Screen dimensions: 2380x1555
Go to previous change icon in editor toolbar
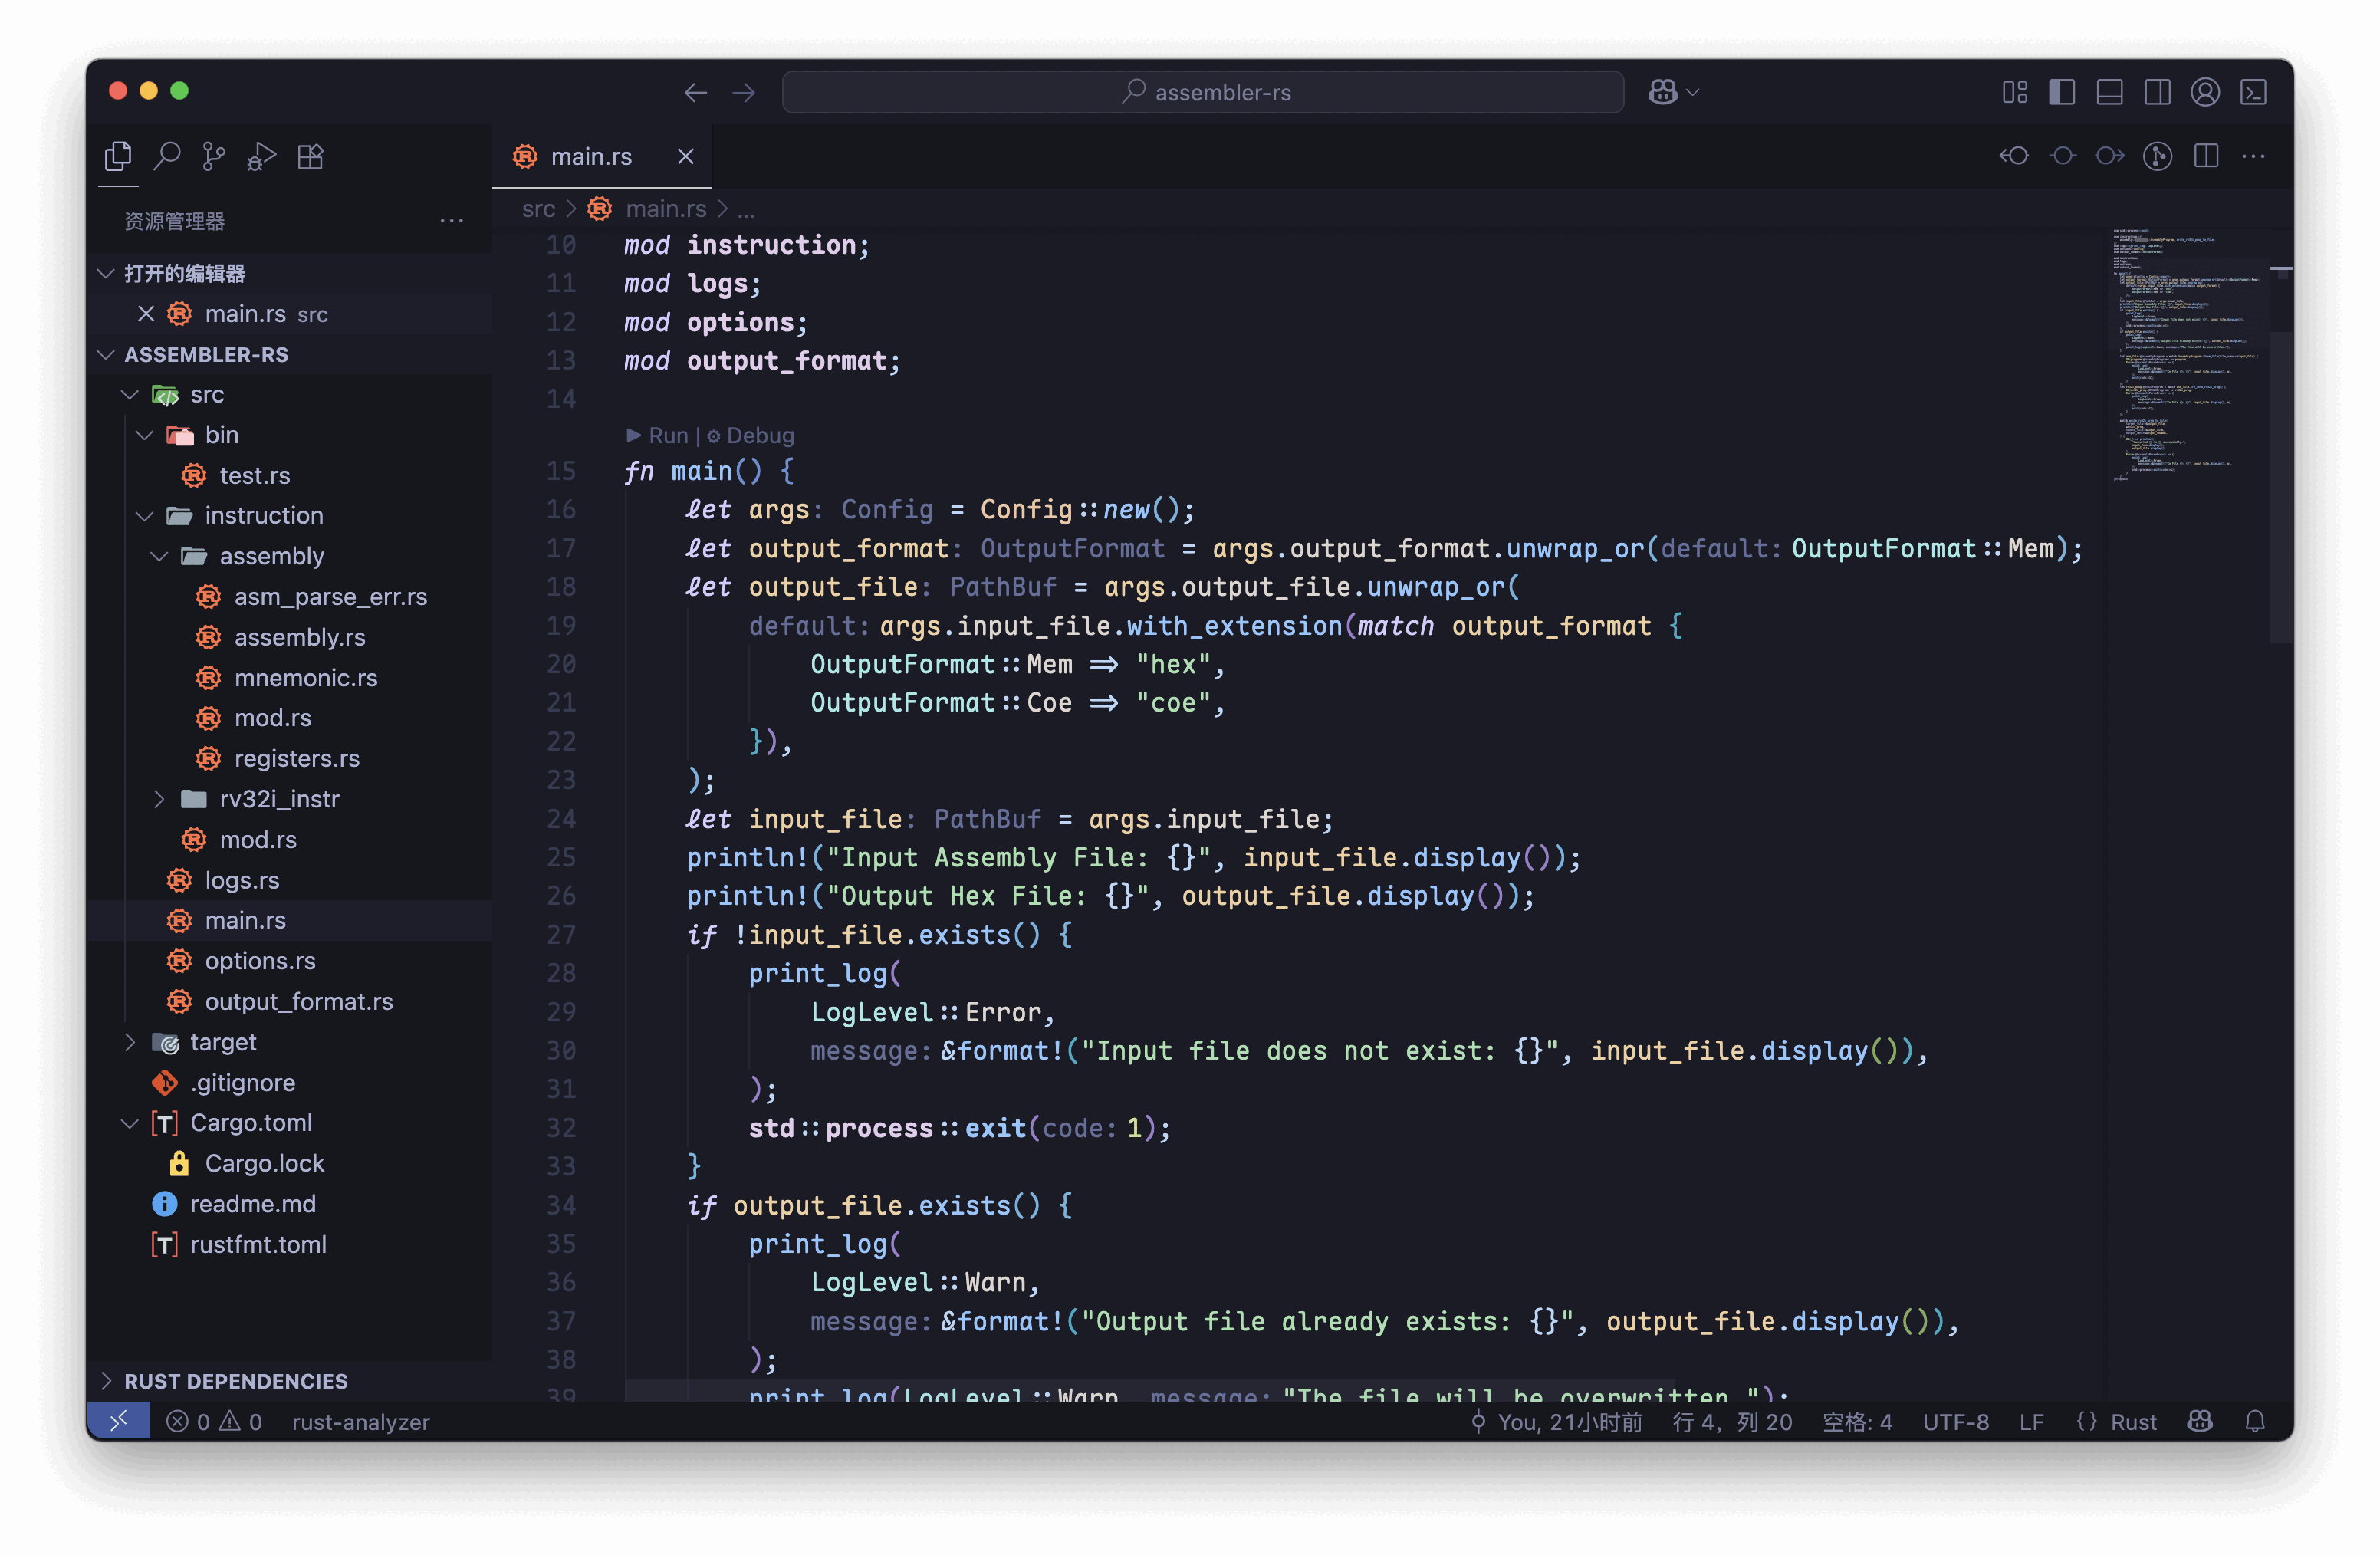point(2014,156)
